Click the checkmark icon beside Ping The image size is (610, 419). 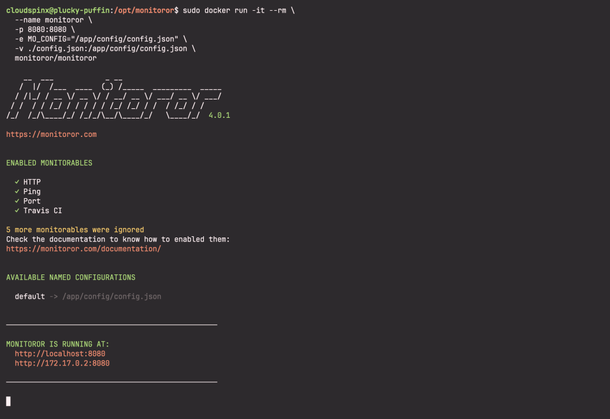coord(15,191)
